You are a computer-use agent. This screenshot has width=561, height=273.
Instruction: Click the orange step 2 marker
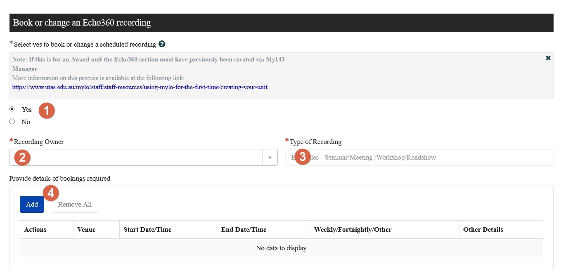pyautogui.click(x=22, y=157)
